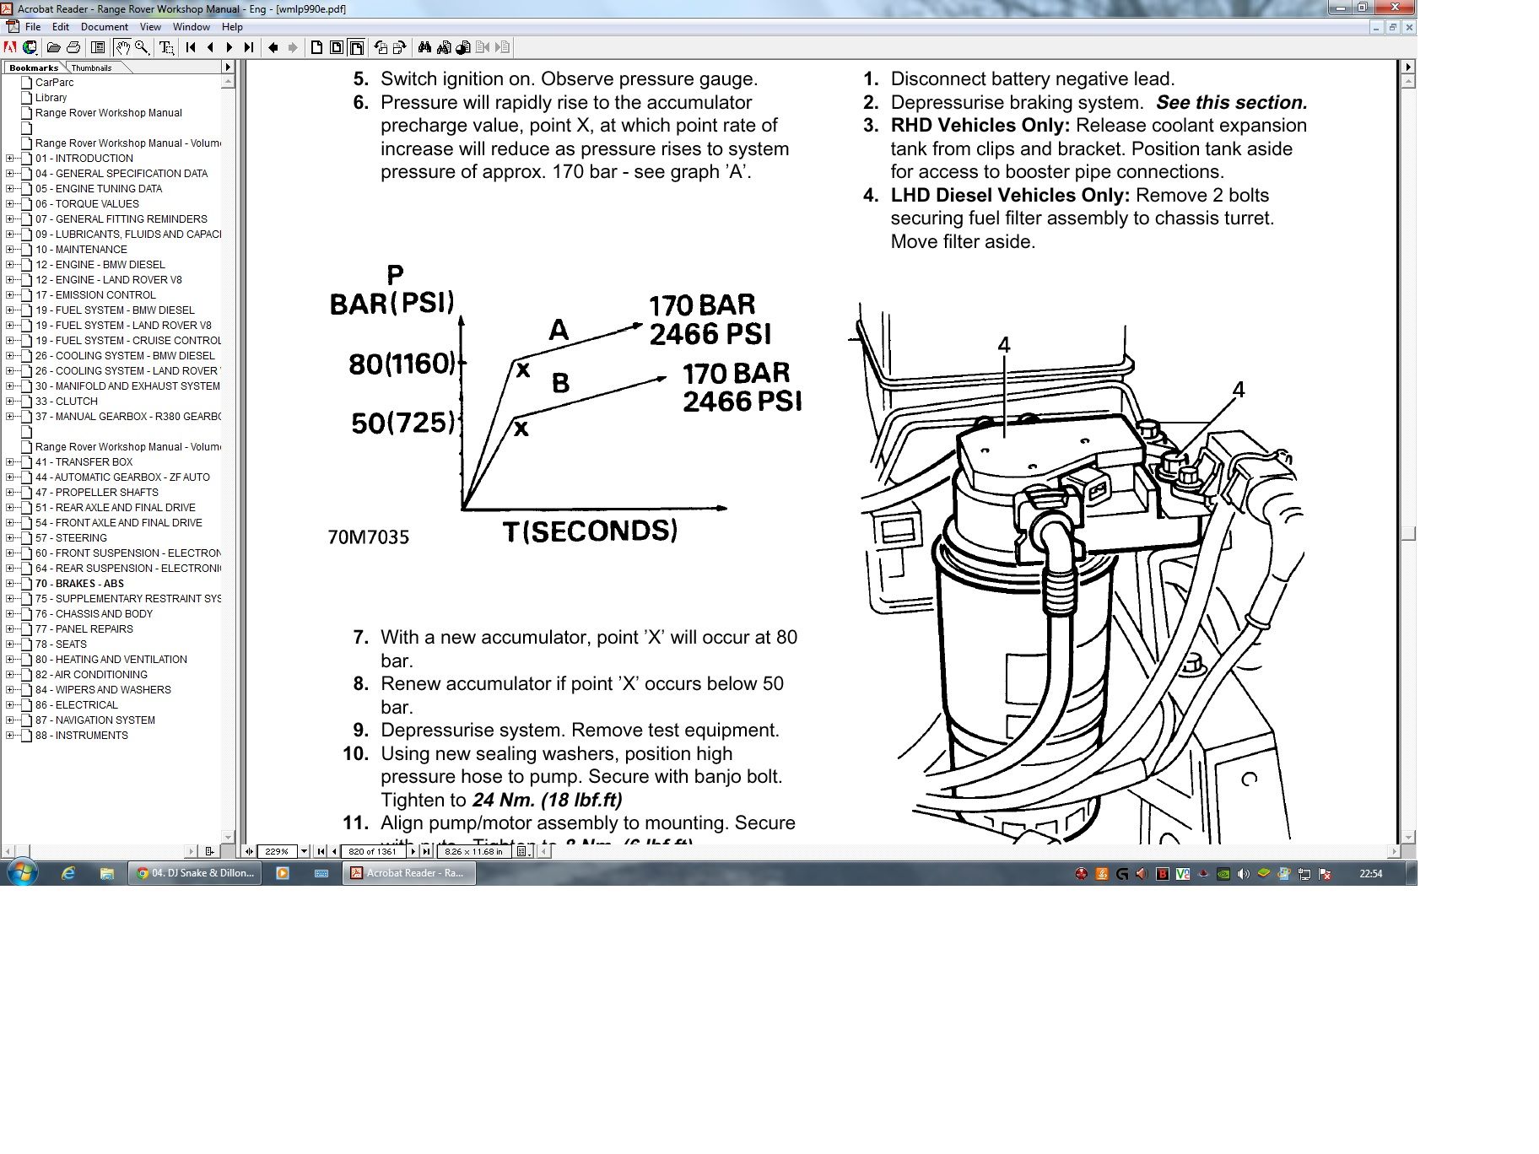Set Fit in Window page view
This screenshot has height=1154, width=1539.
click(x=336, y=48)
